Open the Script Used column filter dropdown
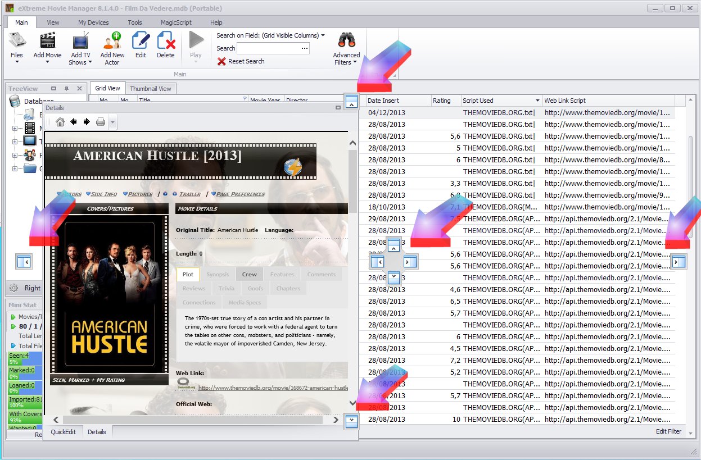This screenshot has height=460, width=701. tap(537, 101)
